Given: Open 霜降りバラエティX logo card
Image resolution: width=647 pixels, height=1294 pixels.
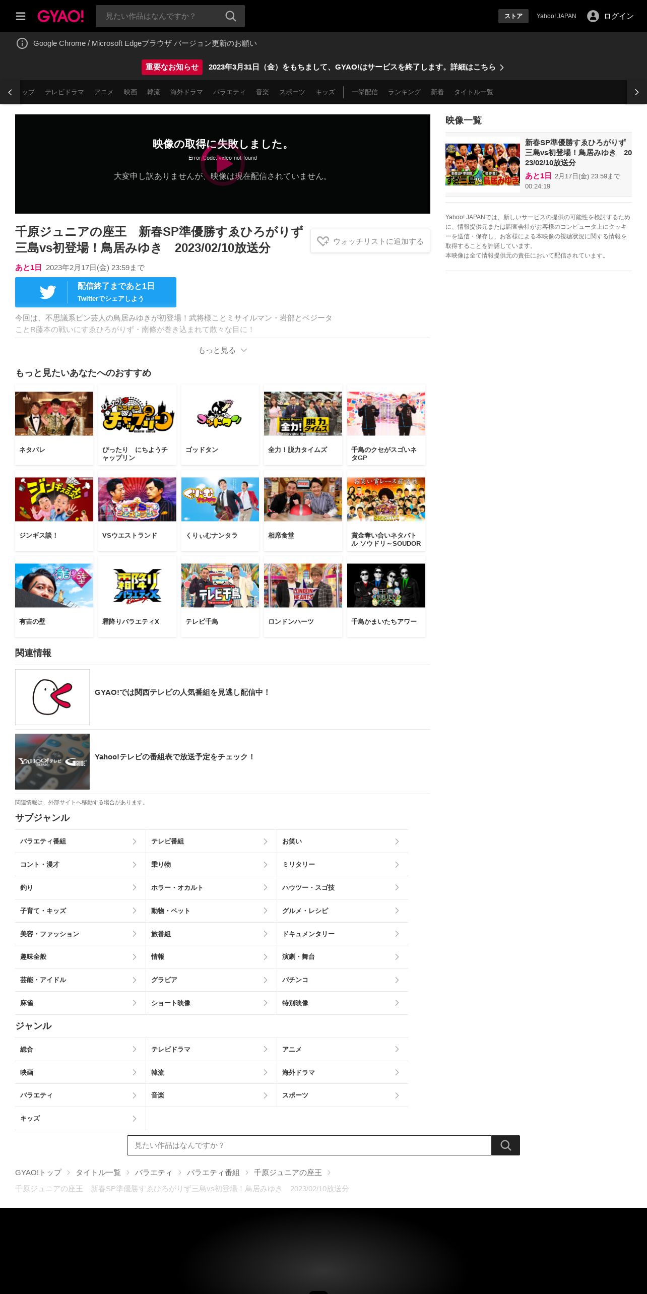Looking at the screenshot, I should click(137, 597).
